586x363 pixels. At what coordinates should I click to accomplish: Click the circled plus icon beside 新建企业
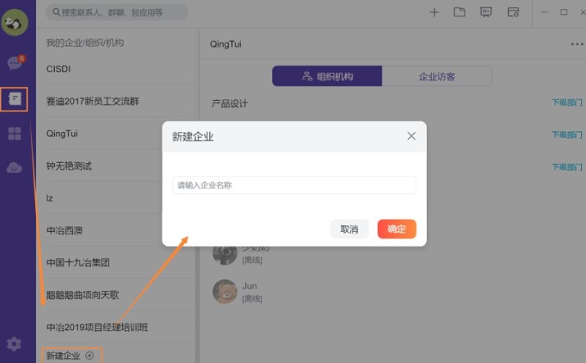[89, 355]
